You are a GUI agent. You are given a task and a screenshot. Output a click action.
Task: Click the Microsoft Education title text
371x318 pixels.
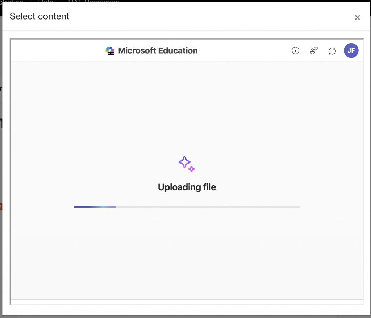coord(158,51)
